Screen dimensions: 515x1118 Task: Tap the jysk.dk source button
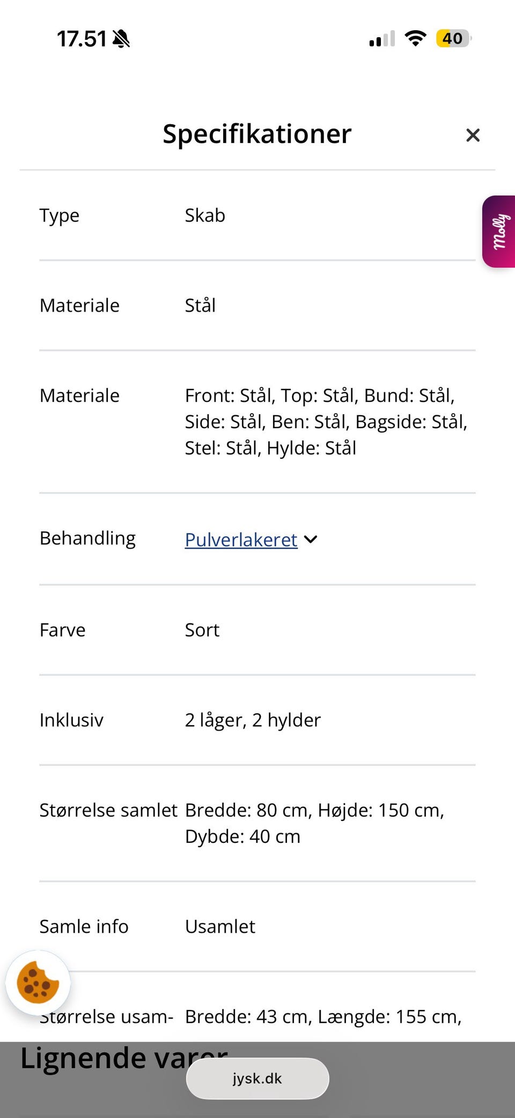(x=257, y=1078)
